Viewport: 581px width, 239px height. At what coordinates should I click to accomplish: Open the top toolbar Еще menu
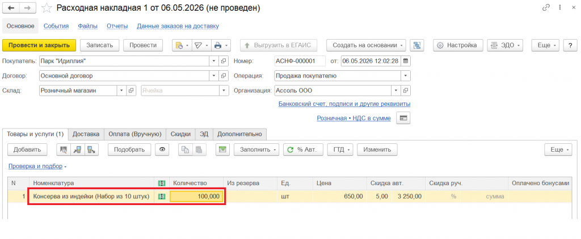[x=546, y=45]
